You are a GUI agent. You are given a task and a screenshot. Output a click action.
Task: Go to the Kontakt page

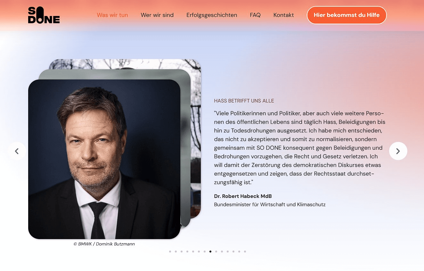284,15
